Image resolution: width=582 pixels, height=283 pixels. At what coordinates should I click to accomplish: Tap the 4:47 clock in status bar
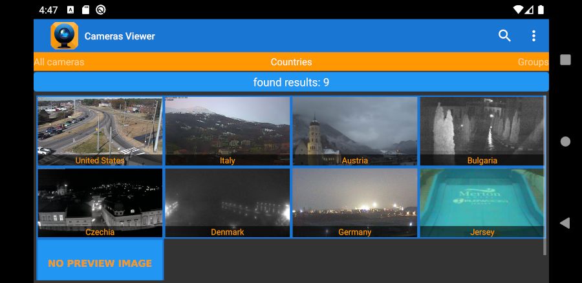click(x=48, y=10)
